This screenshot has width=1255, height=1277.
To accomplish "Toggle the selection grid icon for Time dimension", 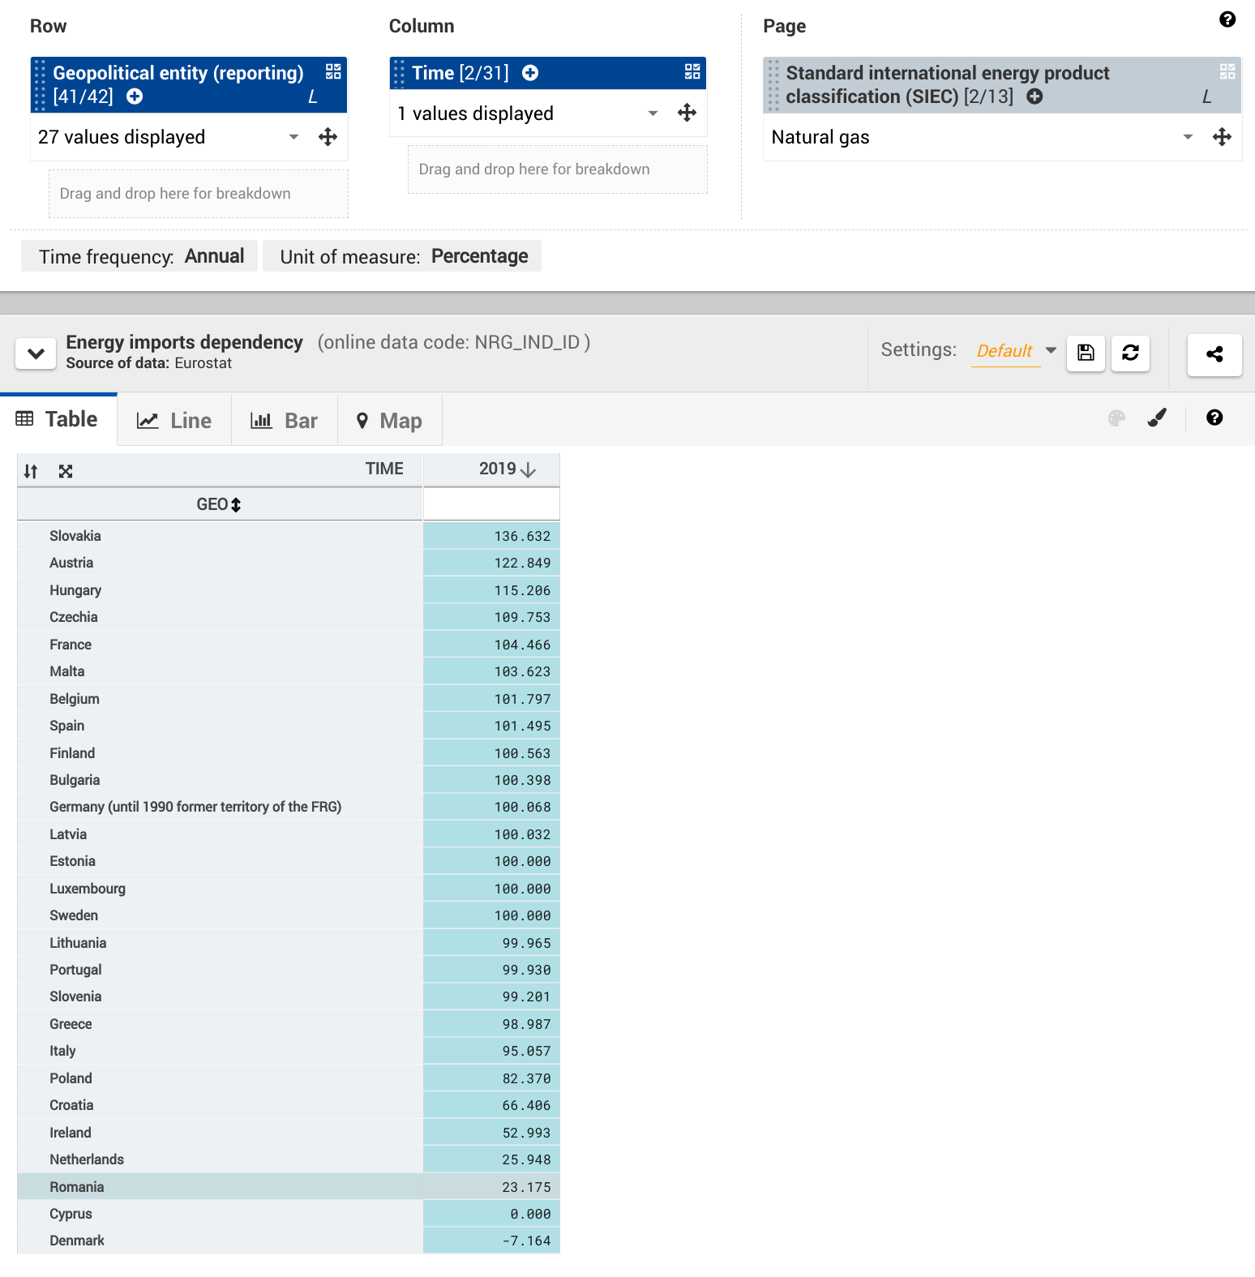I will [x=692, y=72].
